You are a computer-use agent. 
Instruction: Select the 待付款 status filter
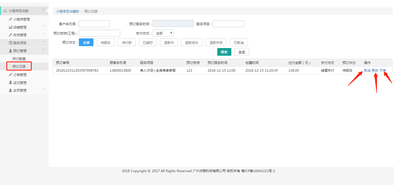pyautogui.click(x=127, y=43)
